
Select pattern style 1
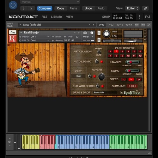[x=110, y=52]
